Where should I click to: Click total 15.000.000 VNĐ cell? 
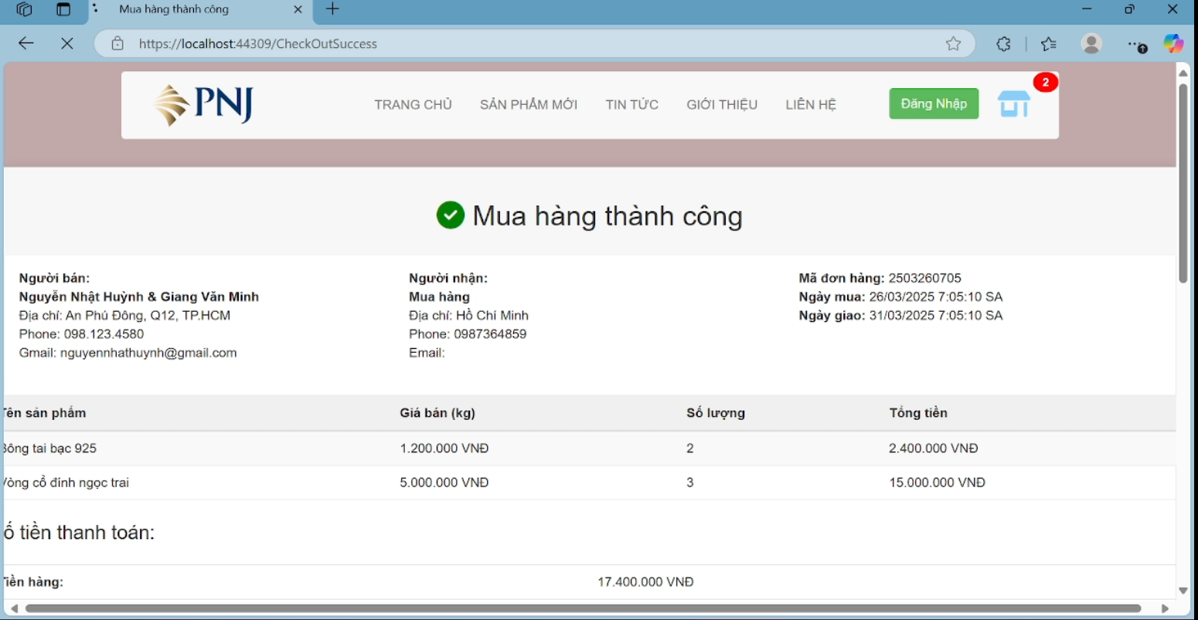[x=938, y=483]
